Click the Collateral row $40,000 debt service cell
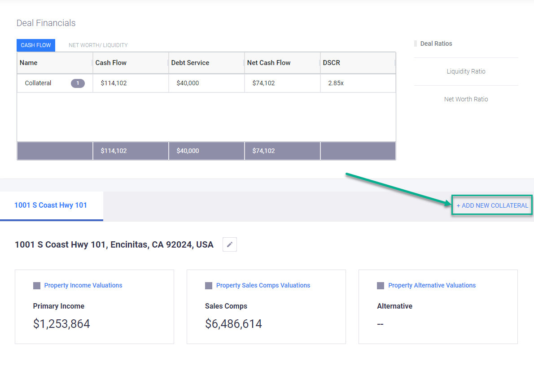 (x=207, y=83)
